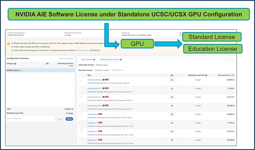Click the Cancel button

coord(59,119)
